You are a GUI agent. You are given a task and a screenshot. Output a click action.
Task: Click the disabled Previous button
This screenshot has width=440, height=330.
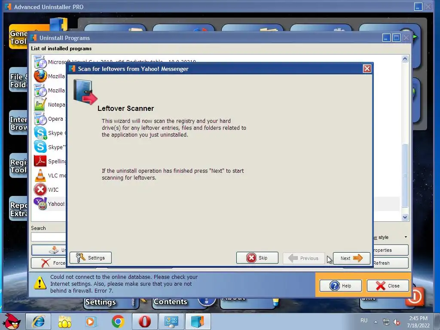pyautogui.click(x=303, y=258)
